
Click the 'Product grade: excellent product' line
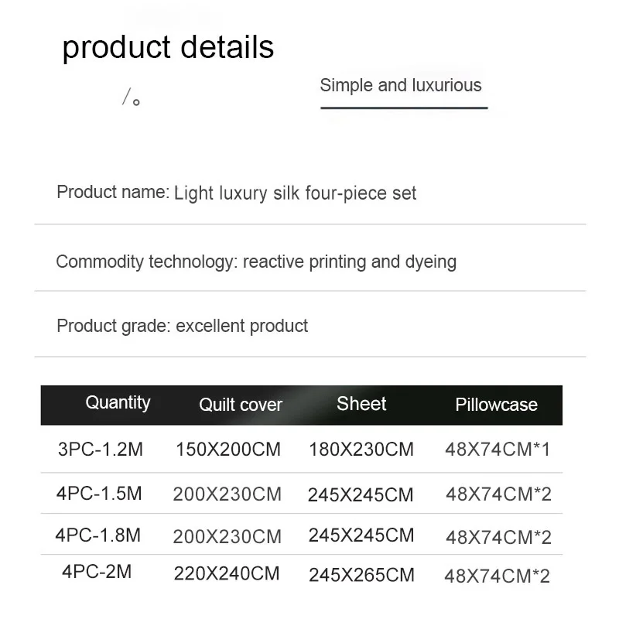click(x=183, y=326)
